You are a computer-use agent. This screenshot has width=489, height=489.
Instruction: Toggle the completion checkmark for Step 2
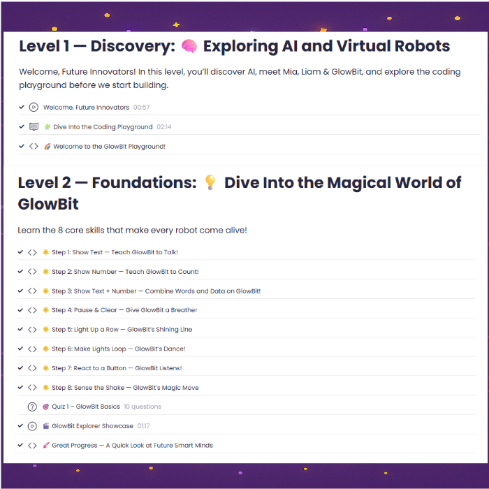21,272
